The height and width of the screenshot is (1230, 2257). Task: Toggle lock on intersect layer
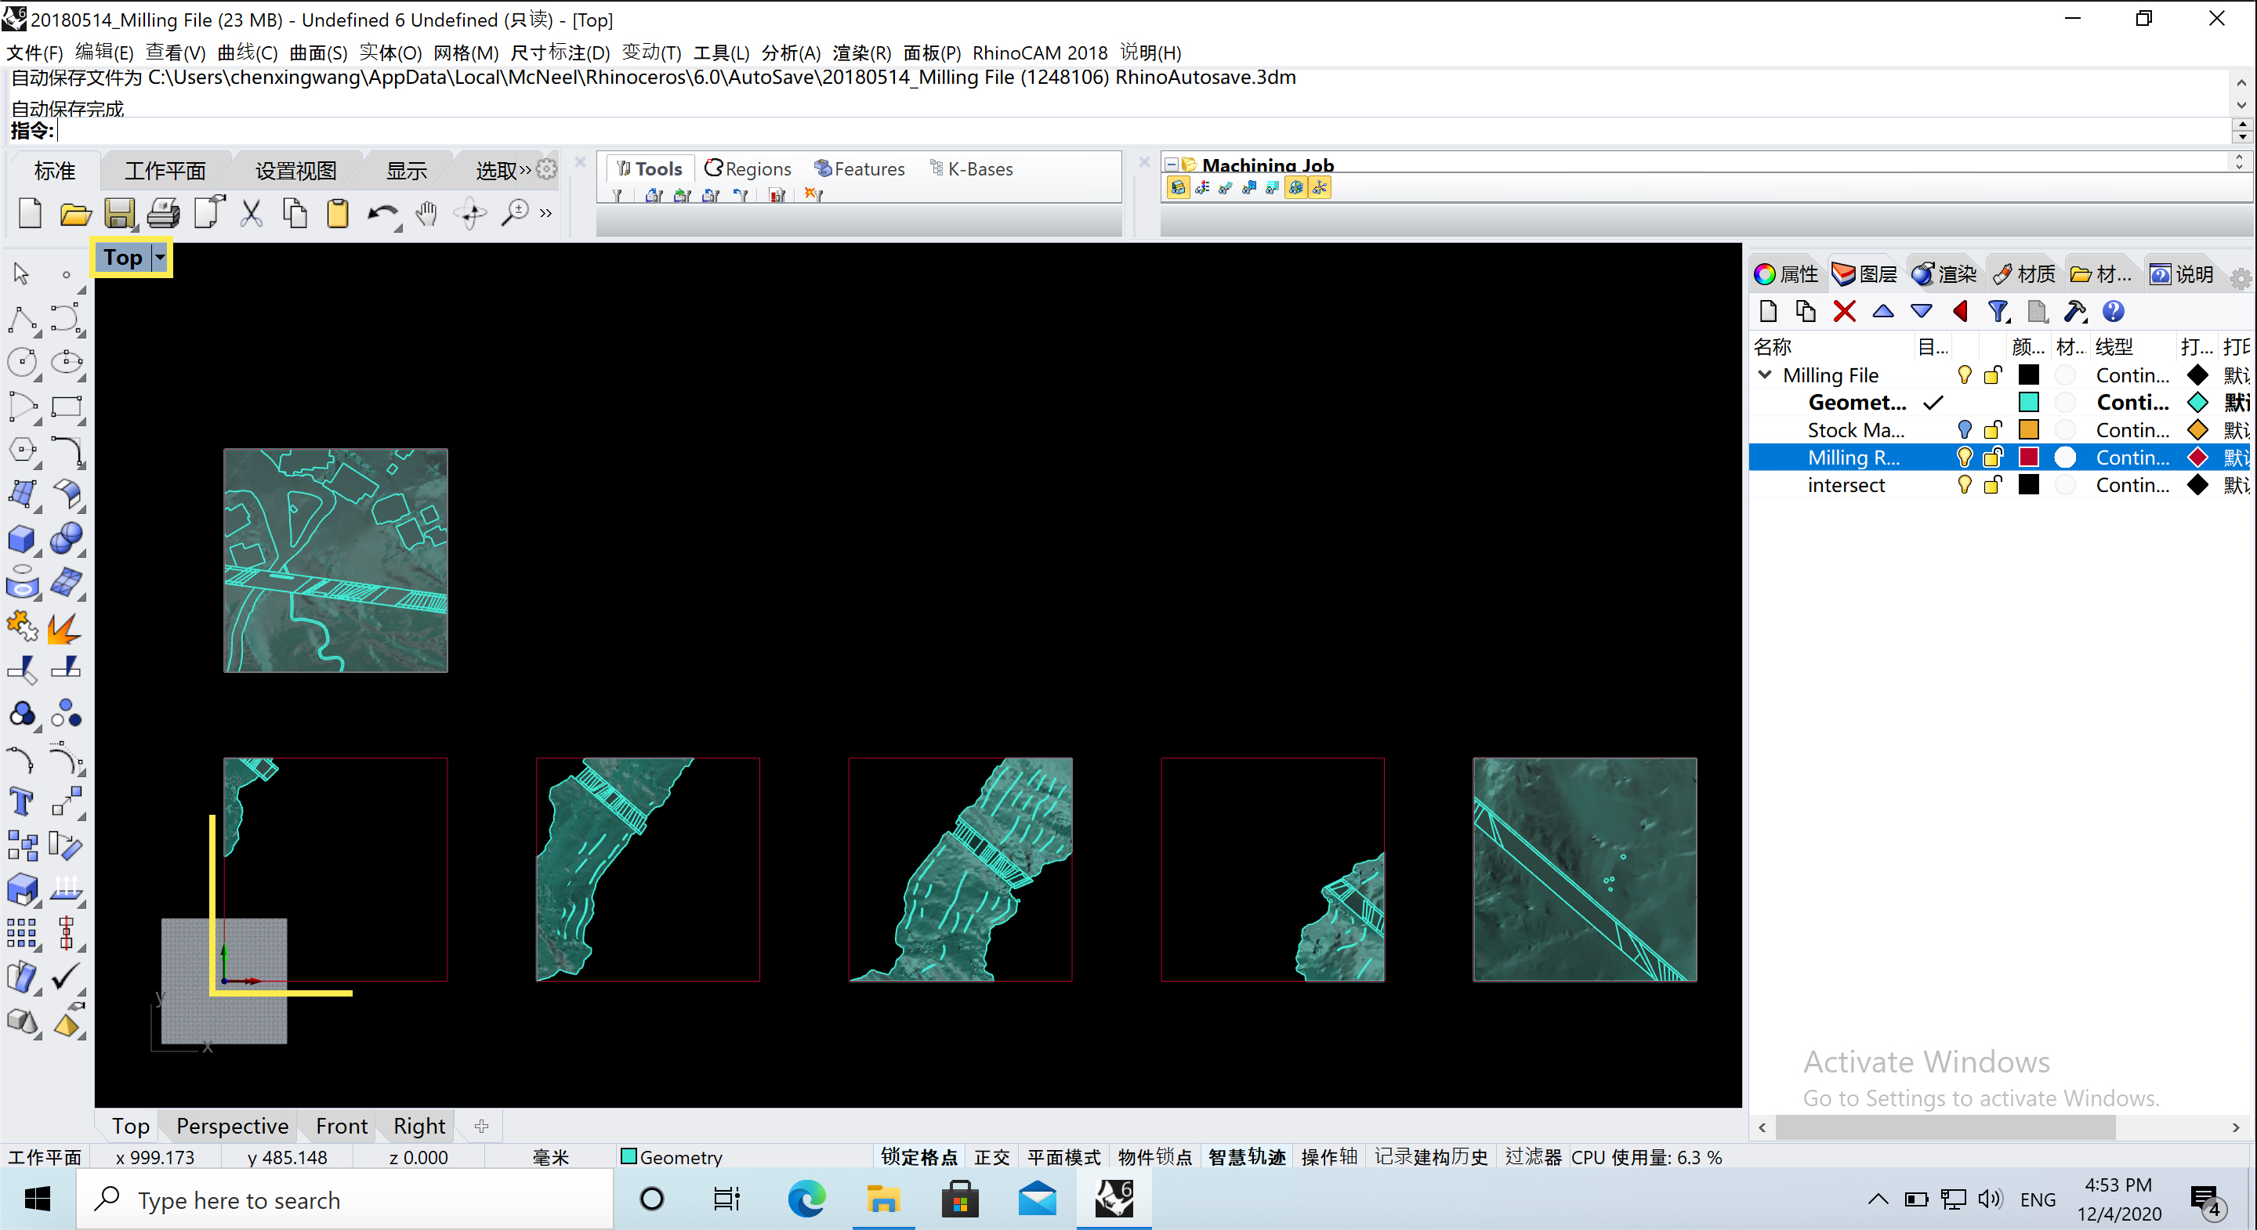coord(1992,484)
